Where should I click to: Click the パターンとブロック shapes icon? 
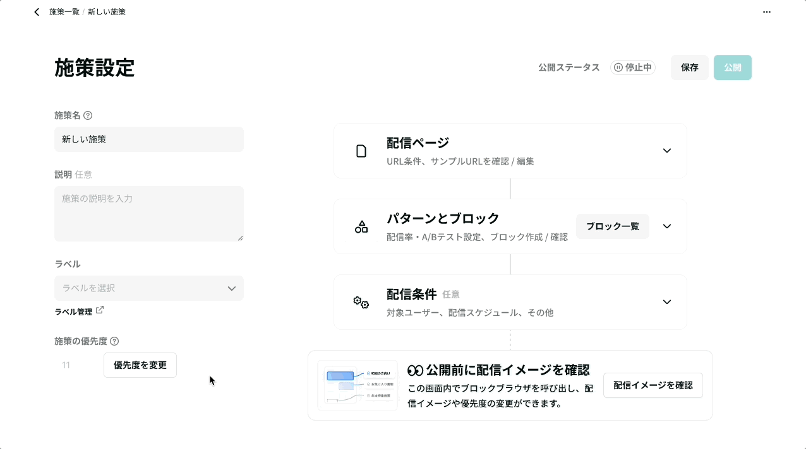pos(361,226)
